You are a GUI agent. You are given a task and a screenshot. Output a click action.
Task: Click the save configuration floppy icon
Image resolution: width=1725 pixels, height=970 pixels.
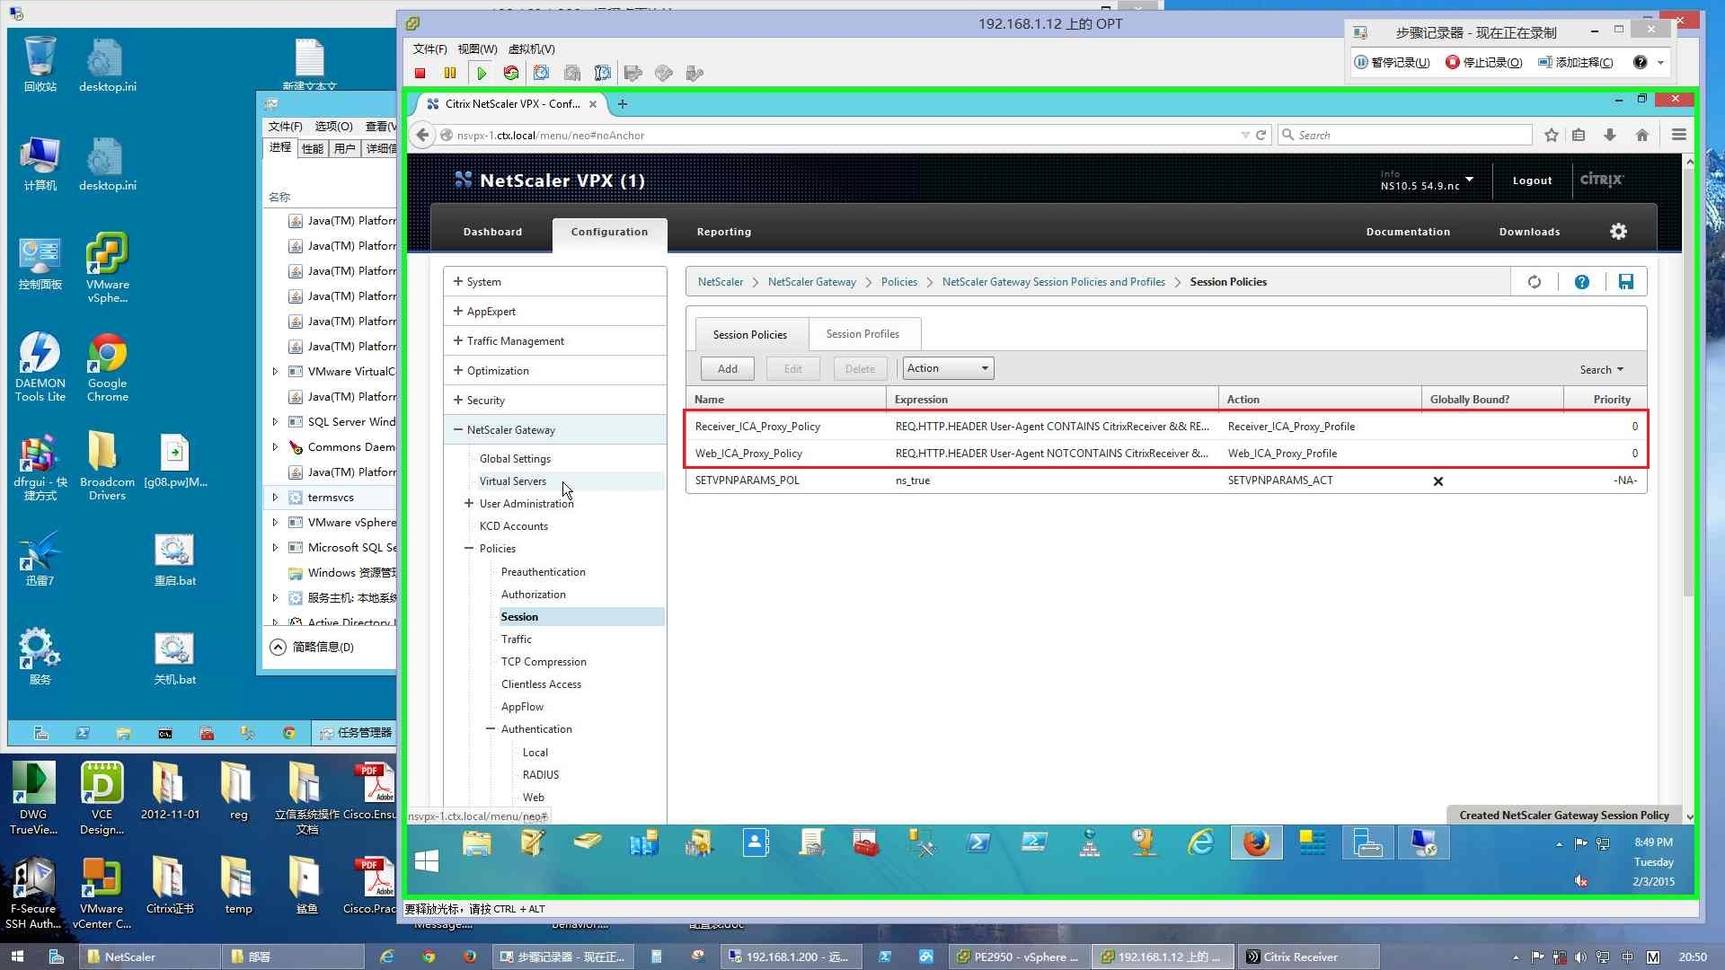pos(1626,282)
